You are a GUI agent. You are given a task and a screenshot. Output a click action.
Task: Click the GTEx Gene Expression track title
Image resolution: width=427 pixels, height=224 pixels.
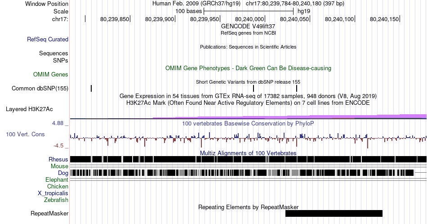coord(248,96)
